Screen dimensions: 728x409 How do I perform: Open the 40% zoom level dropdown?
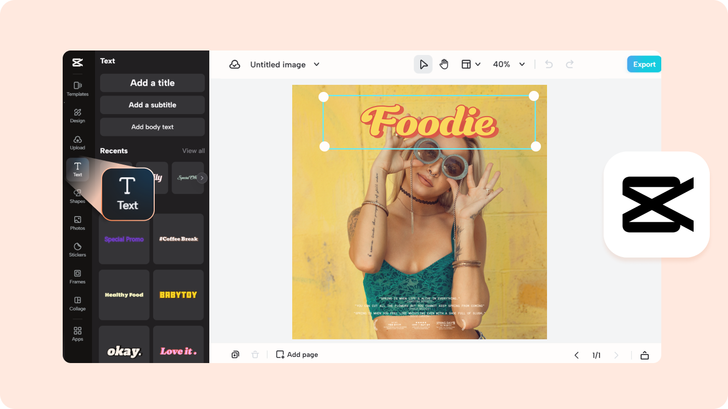[508, 64]
